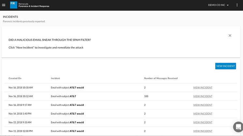Image resolution: width=243 pixels, height=136 pixels.
Task: Open the hamburger navigation menu
Action: (x=4, y=5)
